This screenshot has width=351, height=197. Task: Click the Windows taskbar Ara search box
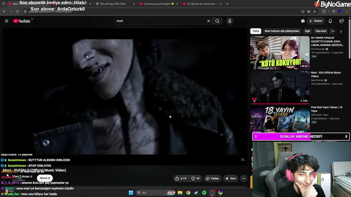click(x=156, y=193)
